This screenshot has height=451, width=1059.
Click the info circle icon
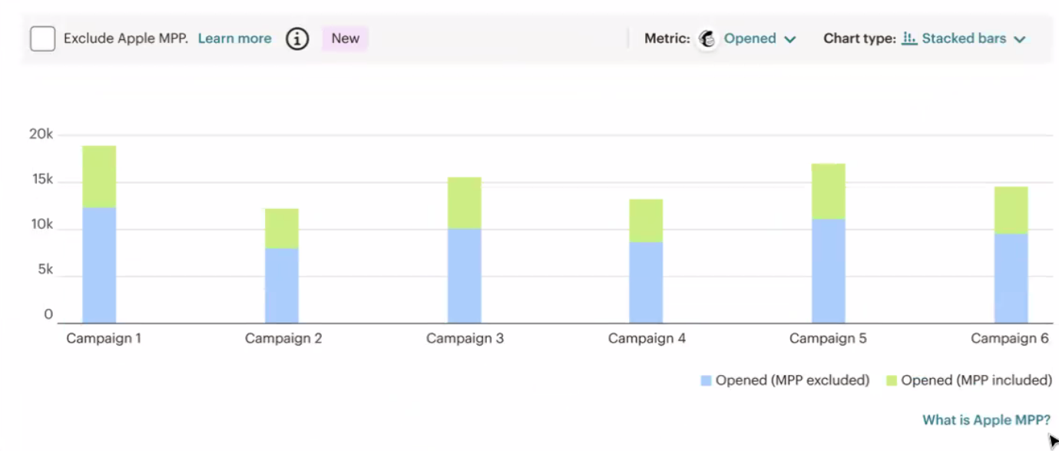297,38
